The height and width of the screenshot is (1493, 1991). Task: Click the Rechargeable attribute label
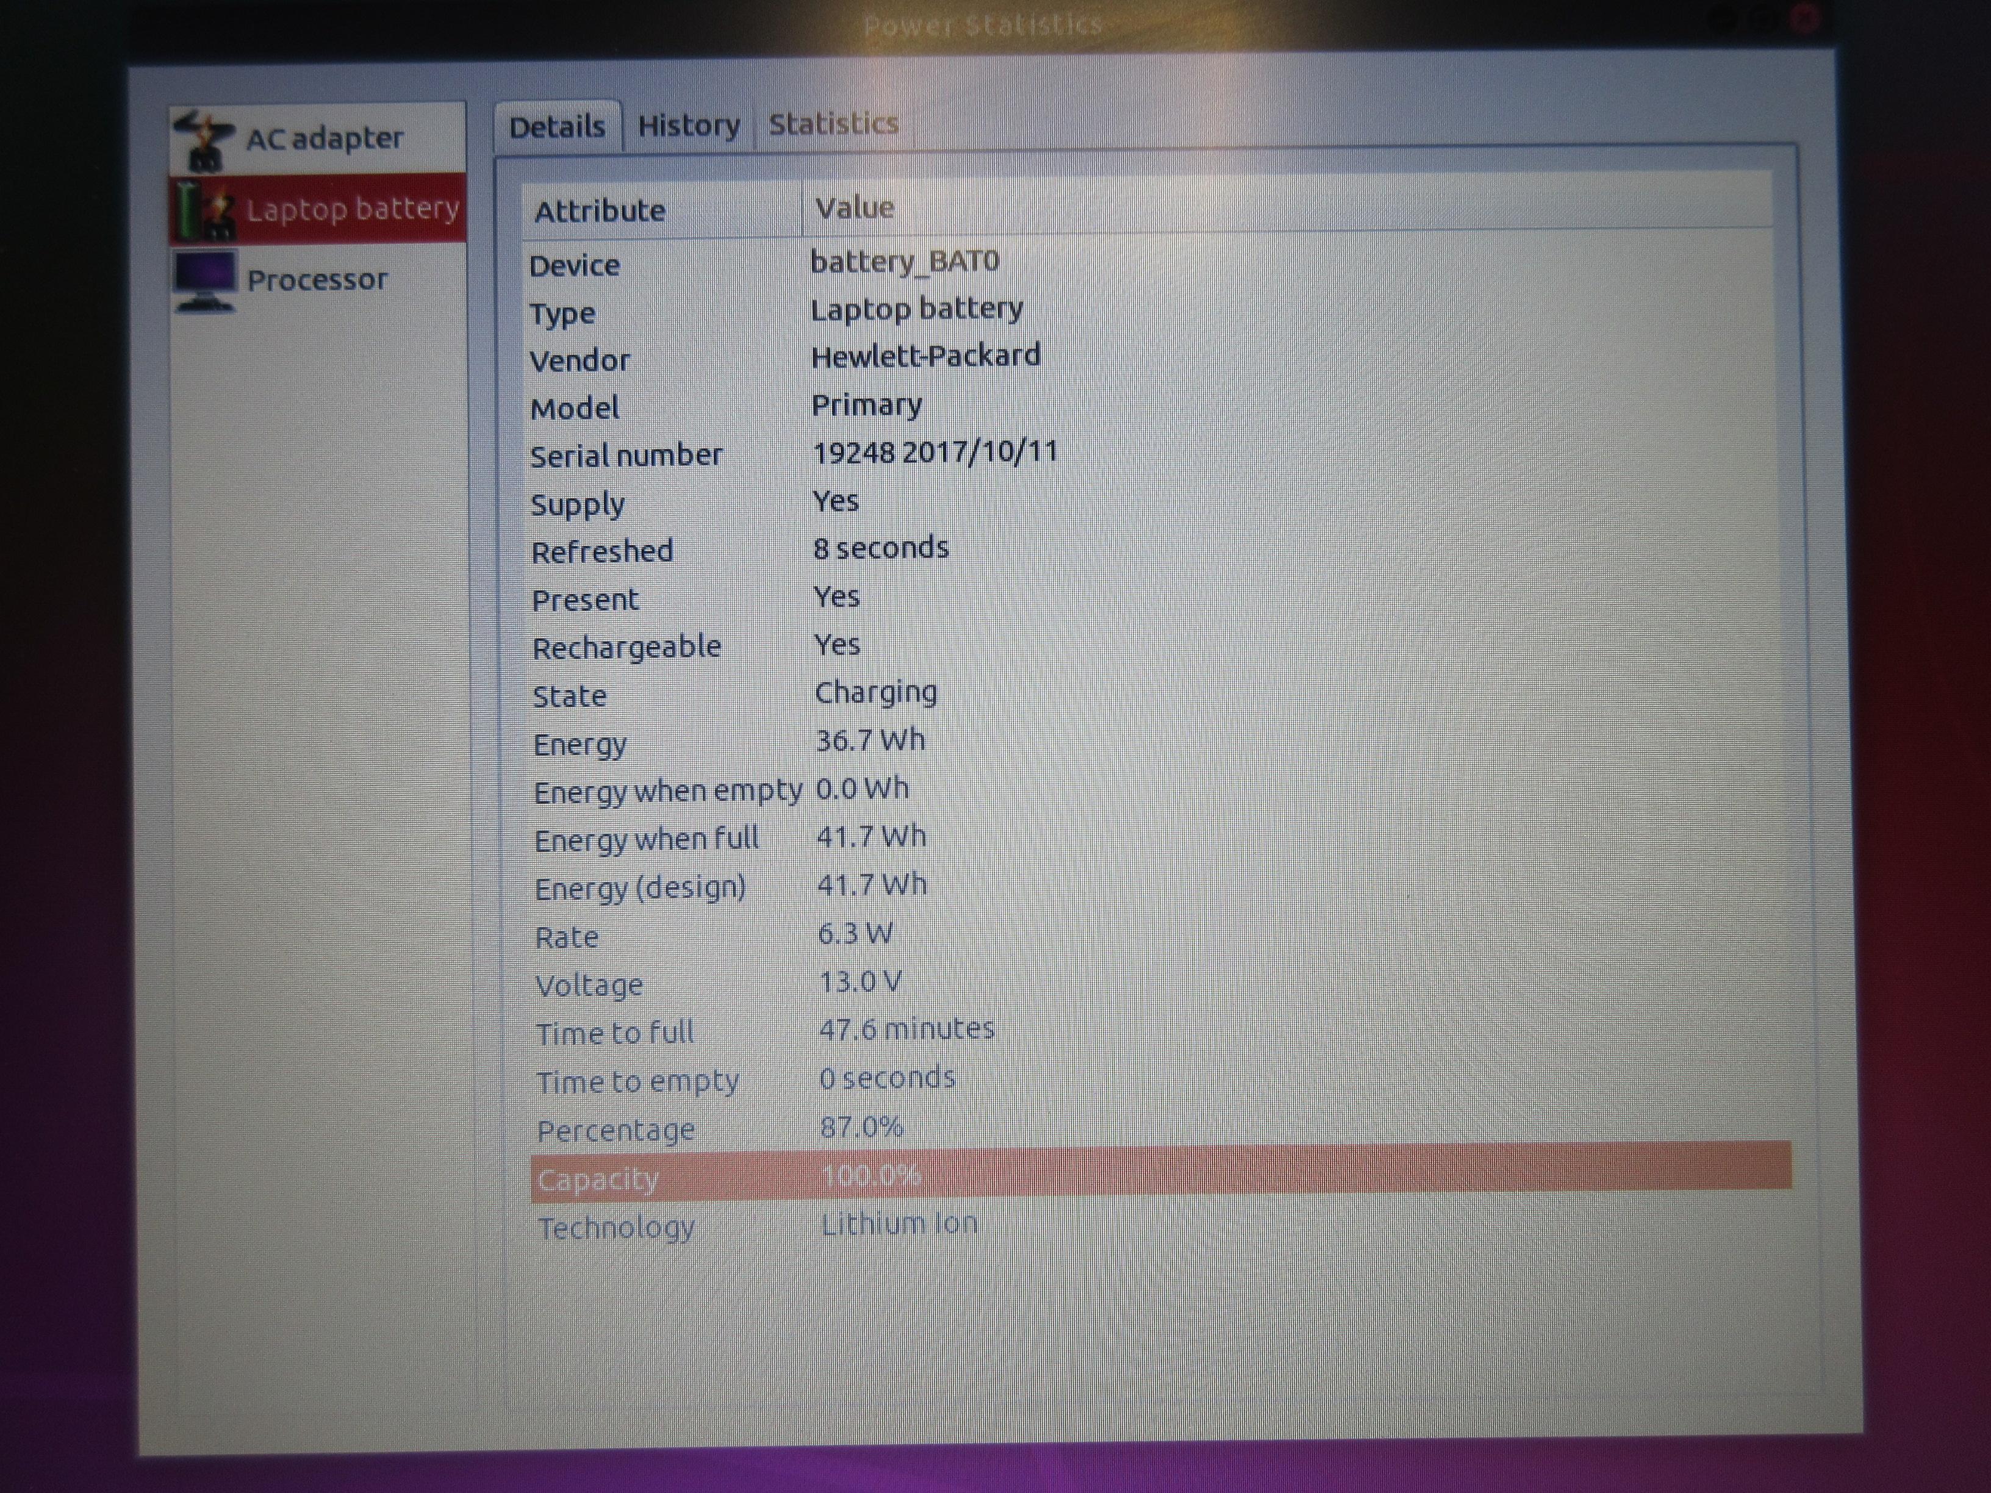pos(626,648)
